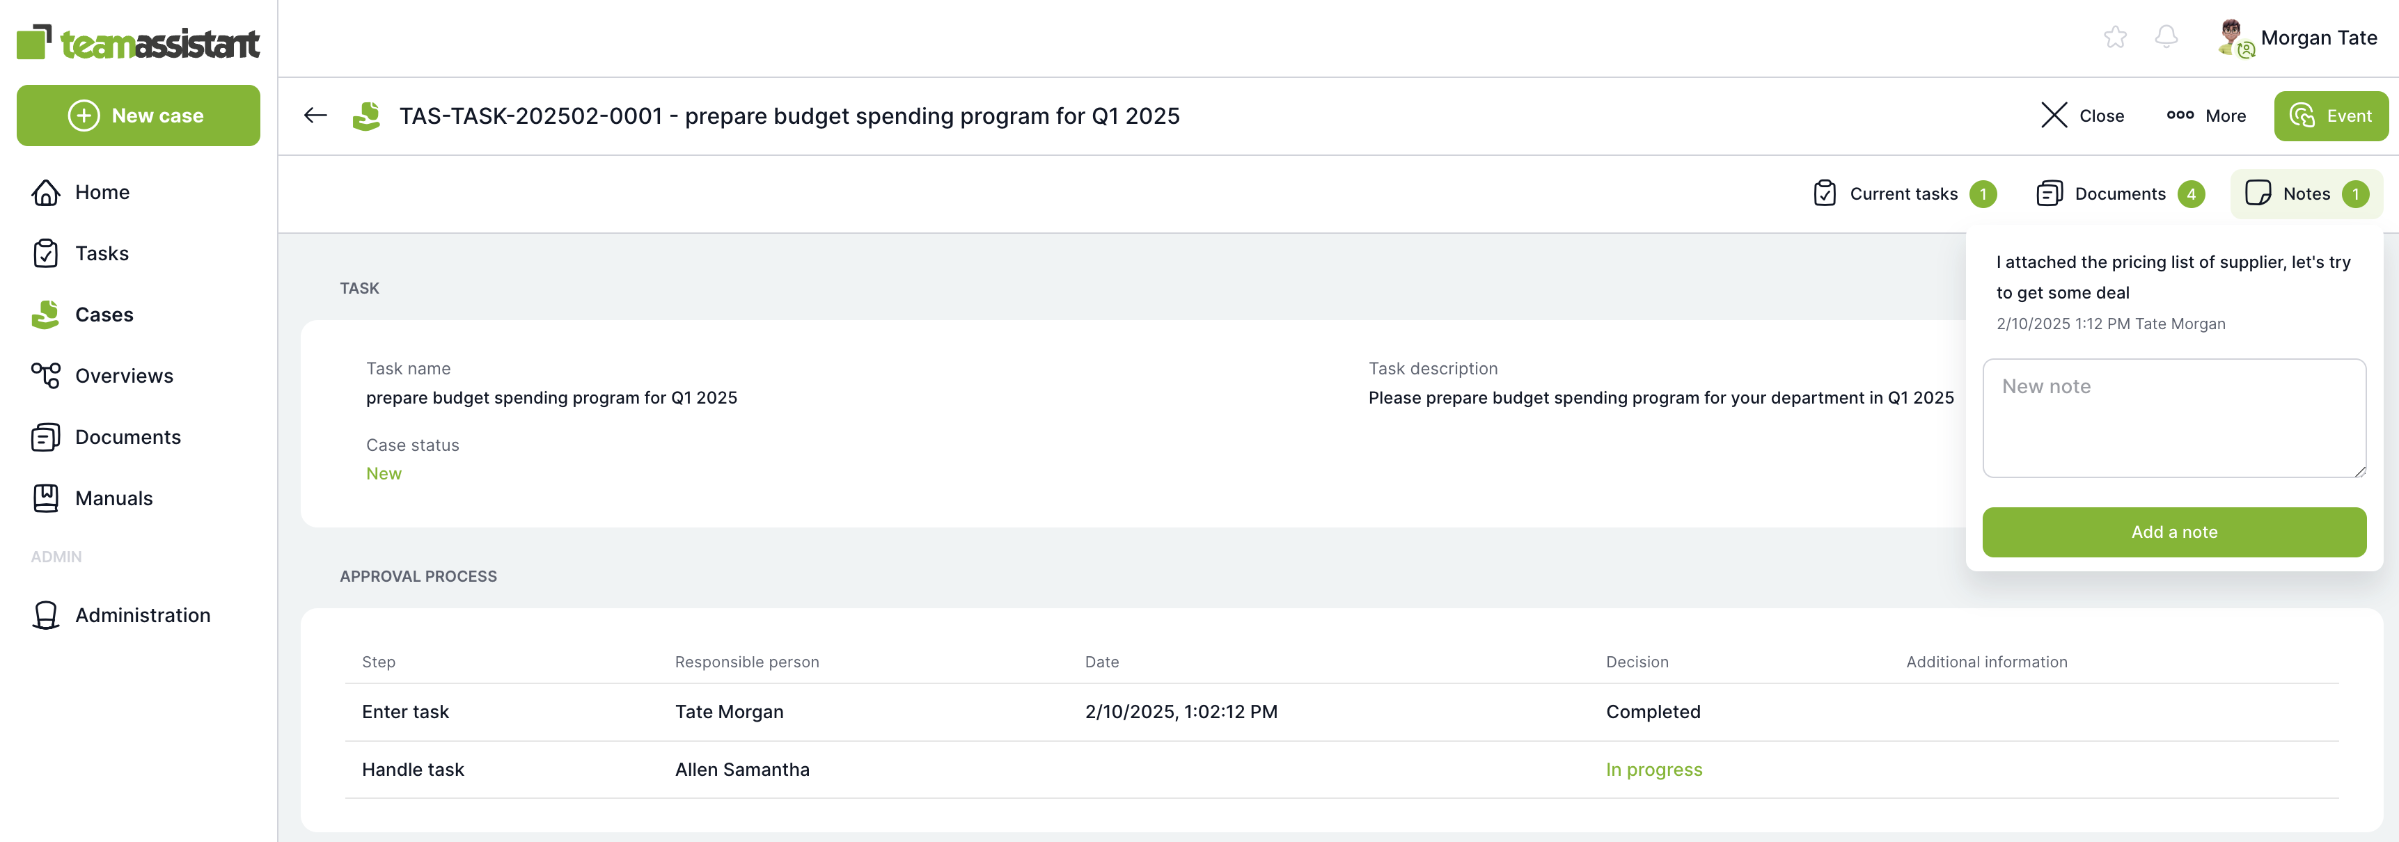
Task: Toggle the Notes panel label
Action: click(2306, 194)
